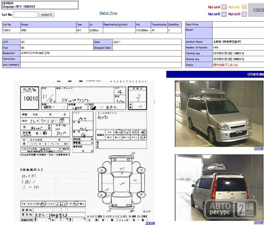264x225 pixels.
Task: Check the MyListC checkbox
Action: click(244, 7)
